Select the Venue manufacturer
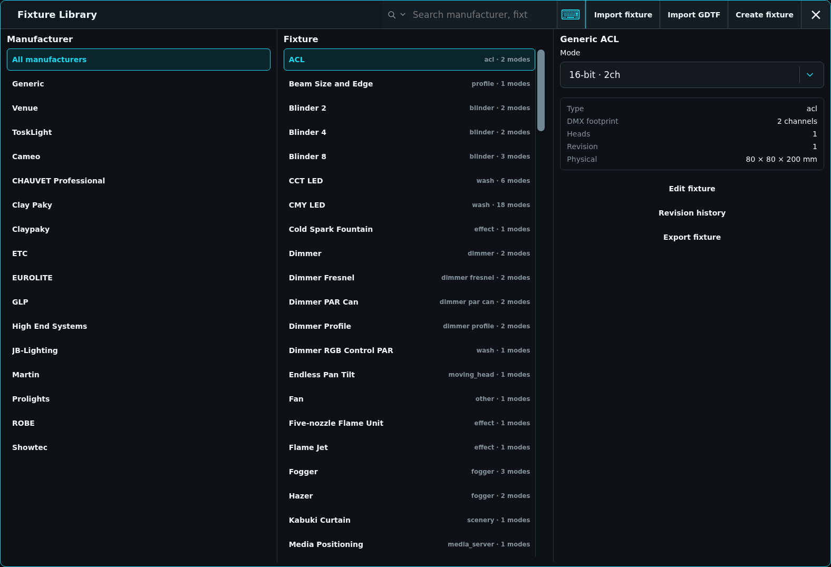This screenshot has height=567, width=831. click(x=139, y=108)
